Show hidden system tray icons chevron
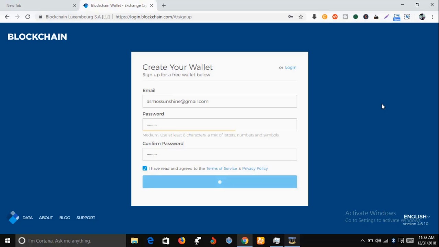This screenshot has height=247, width=439. click(x=362, y=241)
